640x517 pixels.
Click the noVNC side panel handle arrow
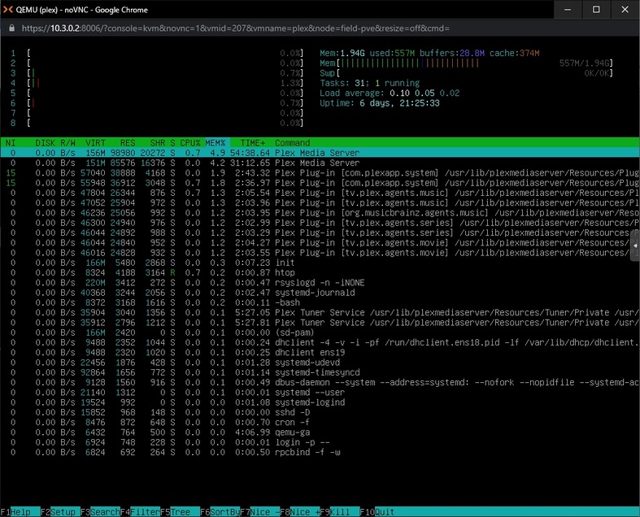635,245
